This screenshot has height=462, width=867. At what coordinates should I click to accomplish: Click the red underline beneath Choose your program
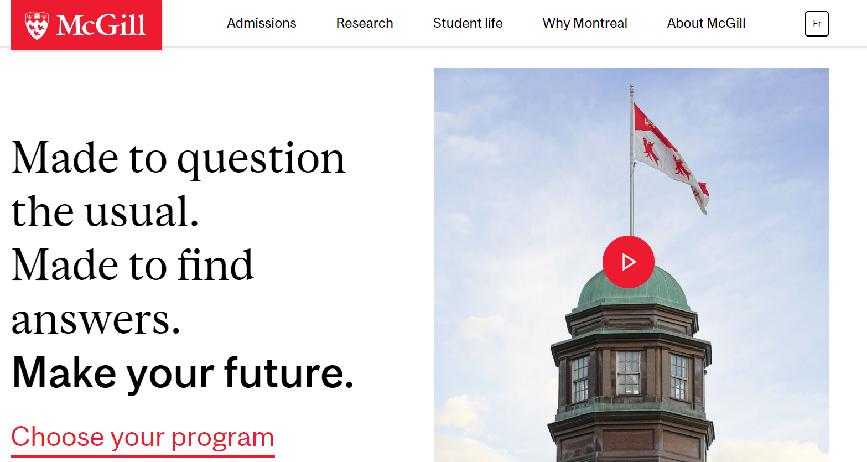[x=143, y=456]
